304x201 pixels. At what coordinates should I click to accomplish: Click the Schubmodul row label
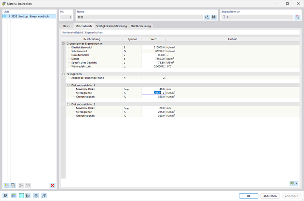[x=79, y=51]
